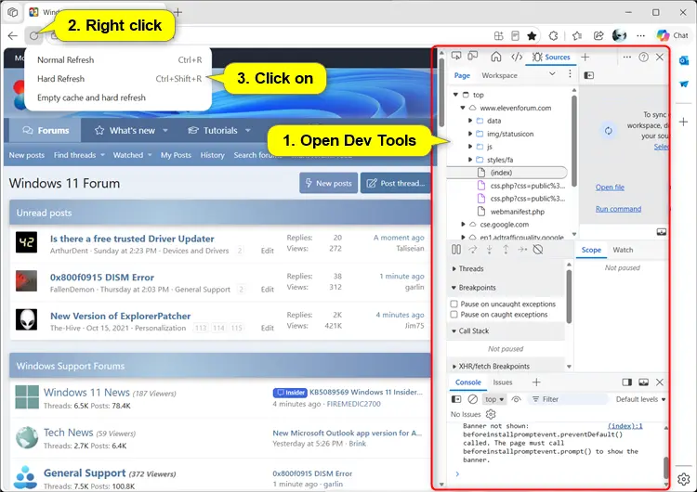Open 0x800f0915 DISM Error unread thread
697x492 pixels.
tap(102, 278)
